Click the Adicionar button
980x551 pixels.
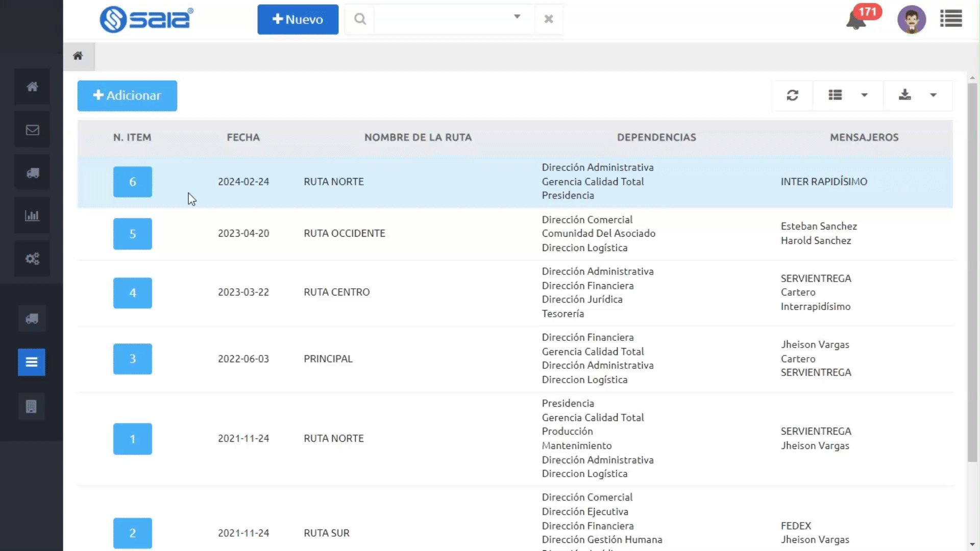point(127,95)
